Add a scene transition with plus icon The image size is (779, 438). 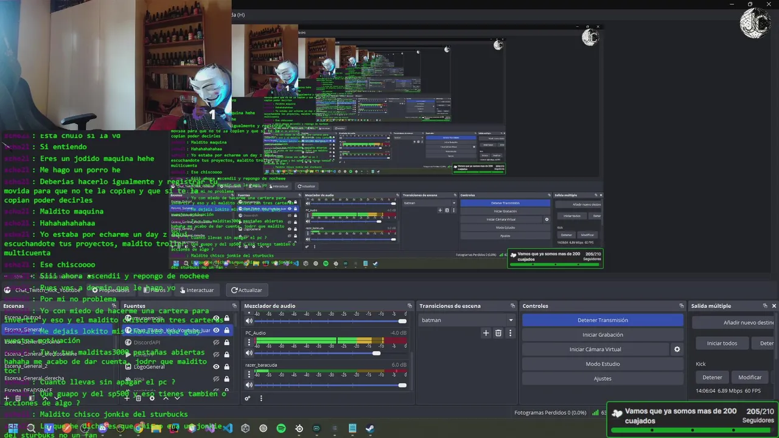point(486,333)
